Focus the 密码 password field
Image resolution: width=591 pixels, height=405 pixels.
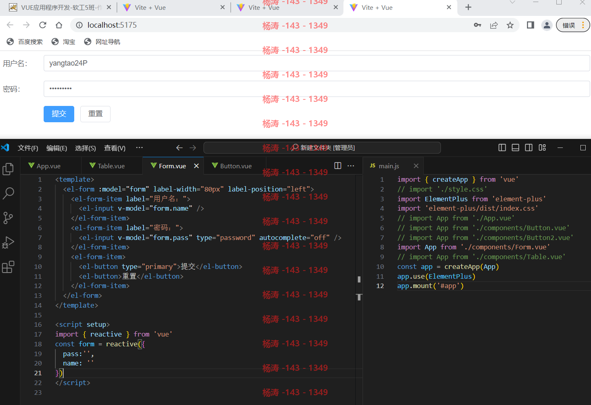click(317, 88)
